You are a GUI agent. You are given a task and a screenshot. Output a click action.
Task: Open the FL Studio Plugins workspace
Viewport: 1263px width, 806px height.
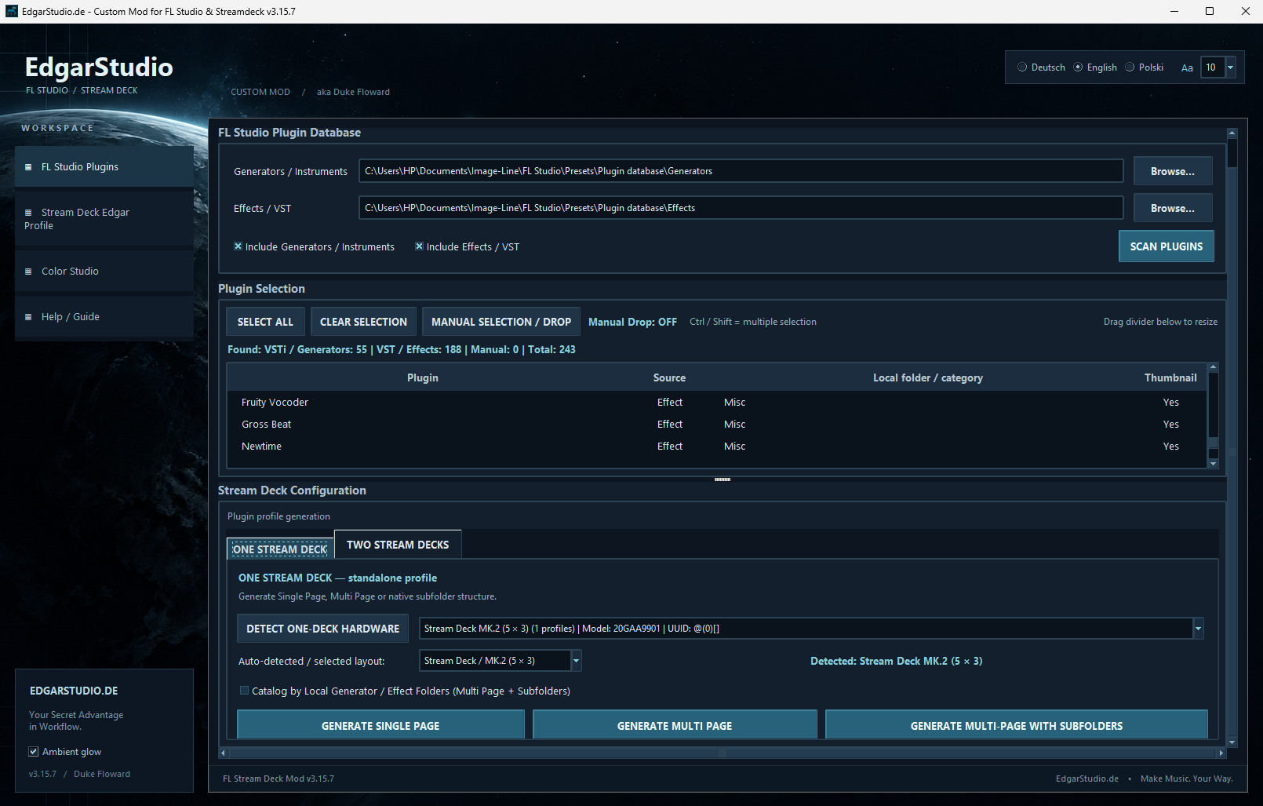104,166
